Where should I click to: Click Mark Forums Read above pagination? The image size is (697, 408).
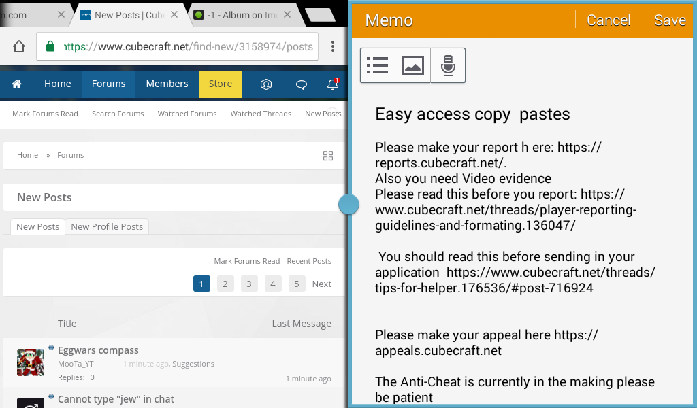(x=246, y=261)
